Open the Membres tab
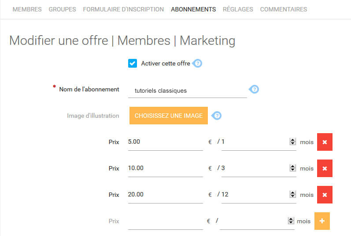Viewport: 351px width, 236px height. click(x=27, y=9)
